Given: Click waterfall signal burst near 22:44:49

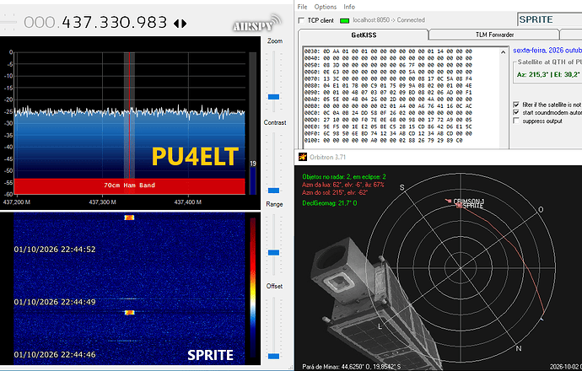Looking at the screenshot, I should (x=129, y=312).
